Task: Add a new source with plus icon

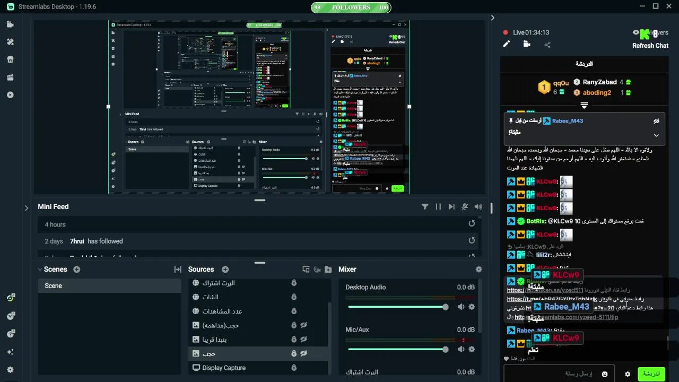Action: [225, 270]
